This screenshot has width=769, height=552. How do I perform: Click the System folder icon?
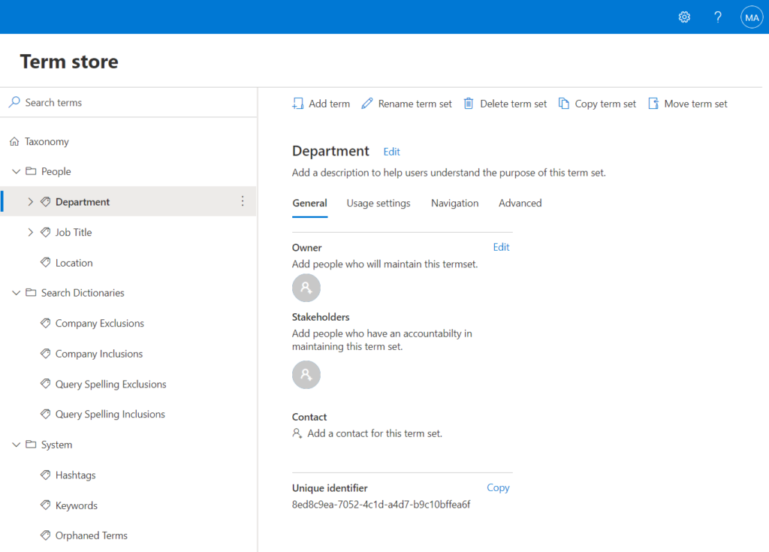[31, 445]
